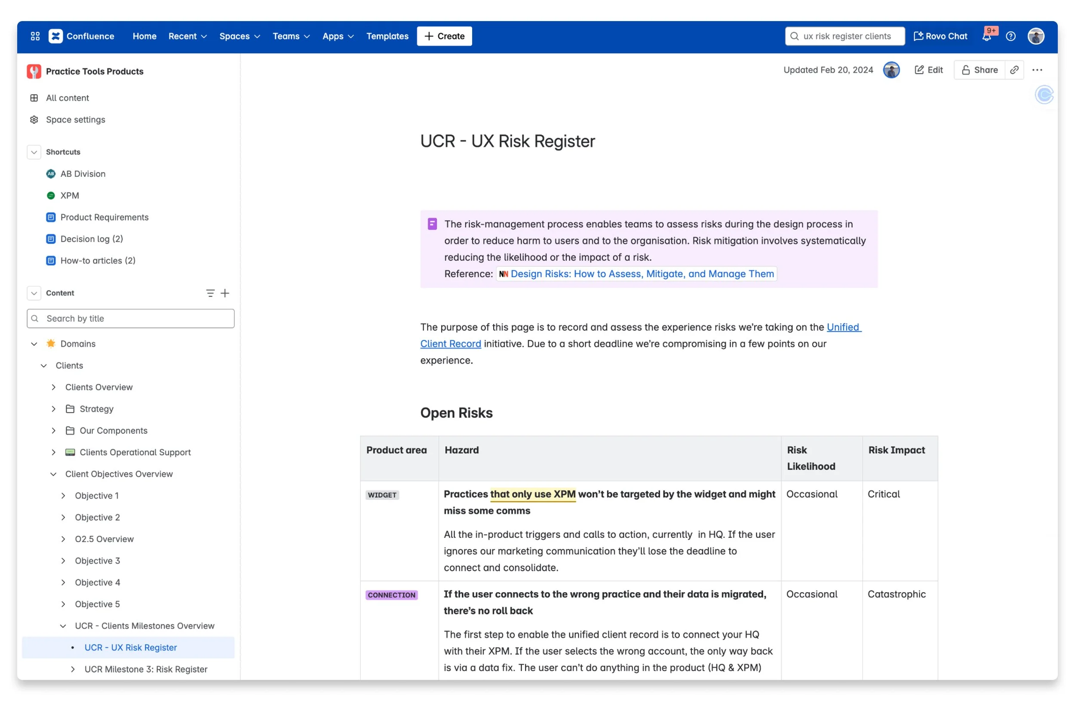
Task: Click the notifications bell icon
Action: [x=986, y=37]
